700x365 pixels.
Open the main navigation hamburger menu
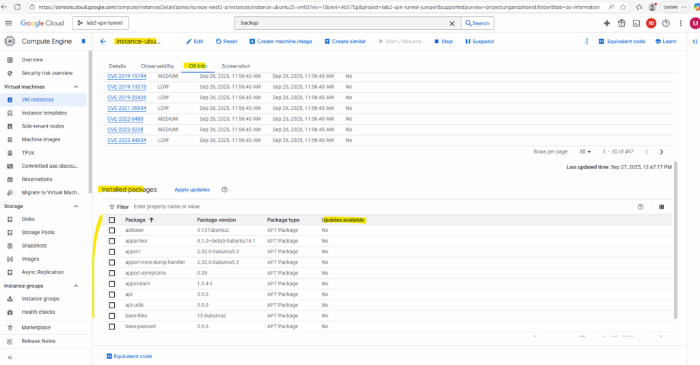coord(9,23)
